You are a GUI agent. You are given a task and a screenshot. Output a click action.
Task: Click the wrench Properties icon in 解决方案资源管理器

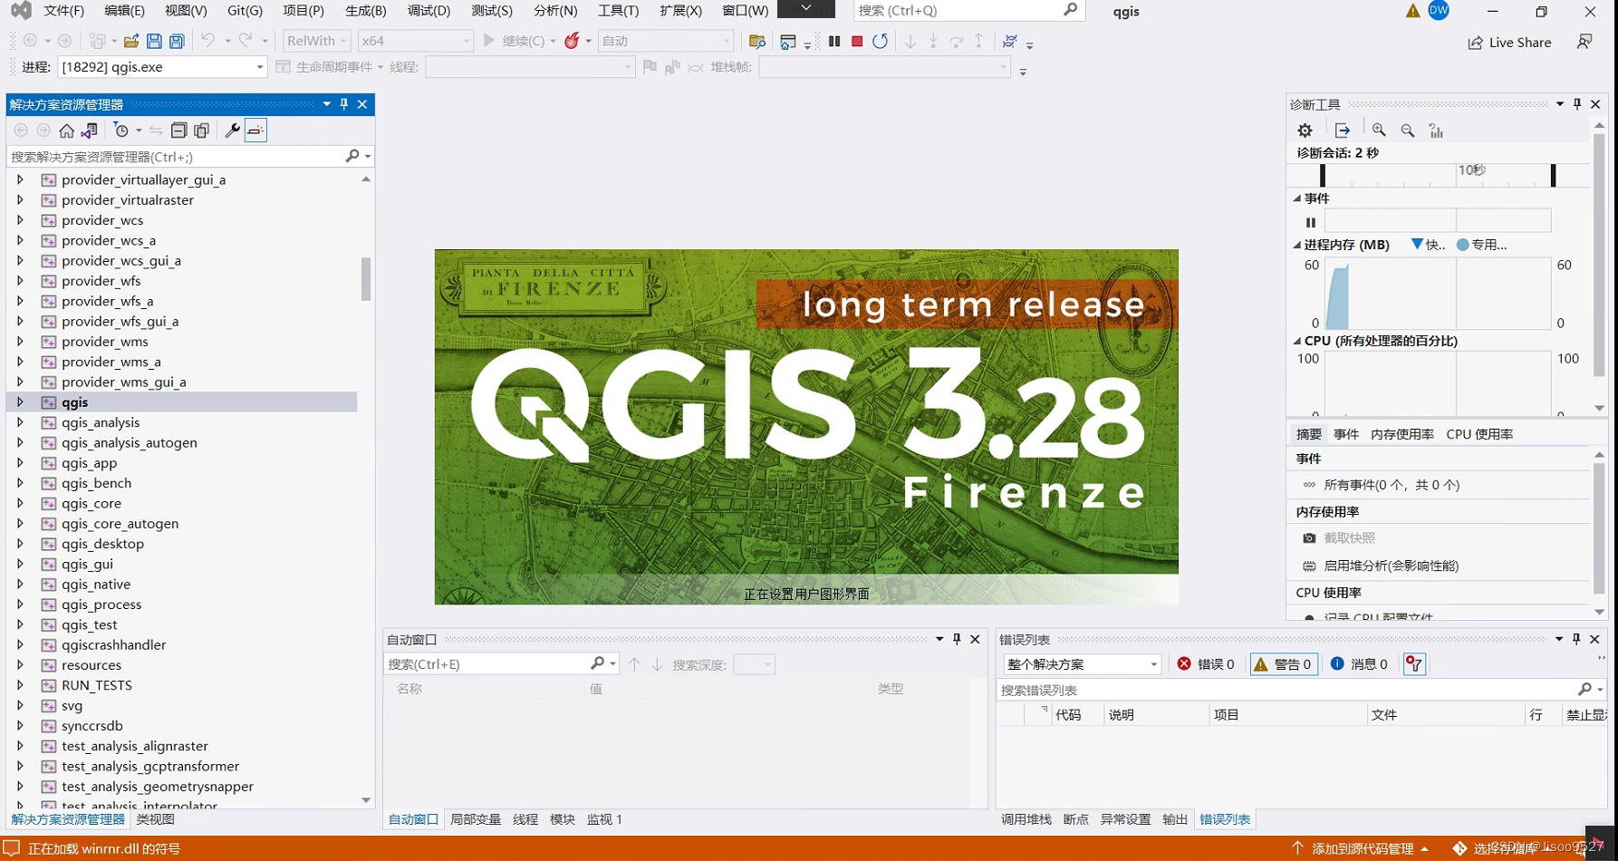tap(232, 130)
